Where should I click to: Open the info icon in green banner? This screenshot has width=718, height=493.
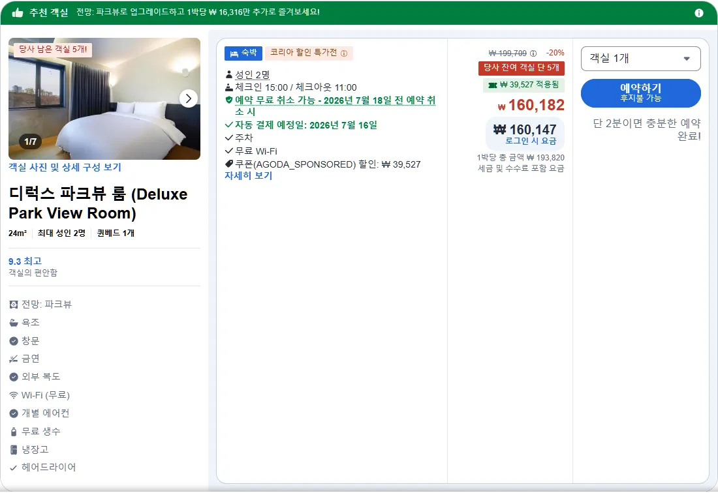click(x=699, y=13)
